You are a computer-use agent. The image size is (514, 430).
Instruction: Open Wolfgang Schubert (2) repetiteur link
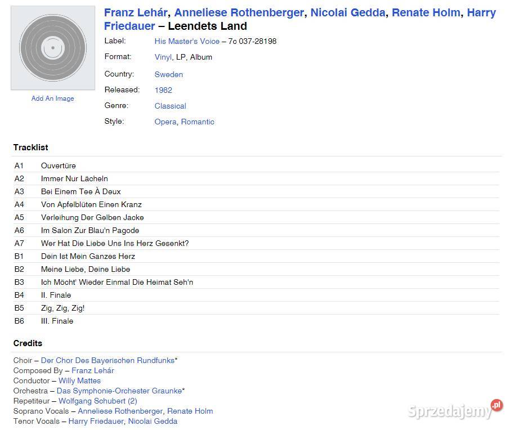point(98,401)
